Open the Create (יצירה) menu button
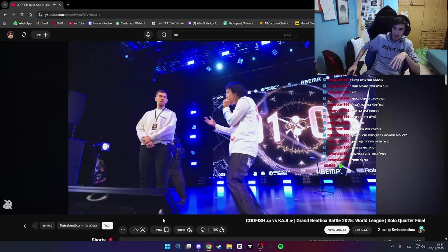 point(41,35)
